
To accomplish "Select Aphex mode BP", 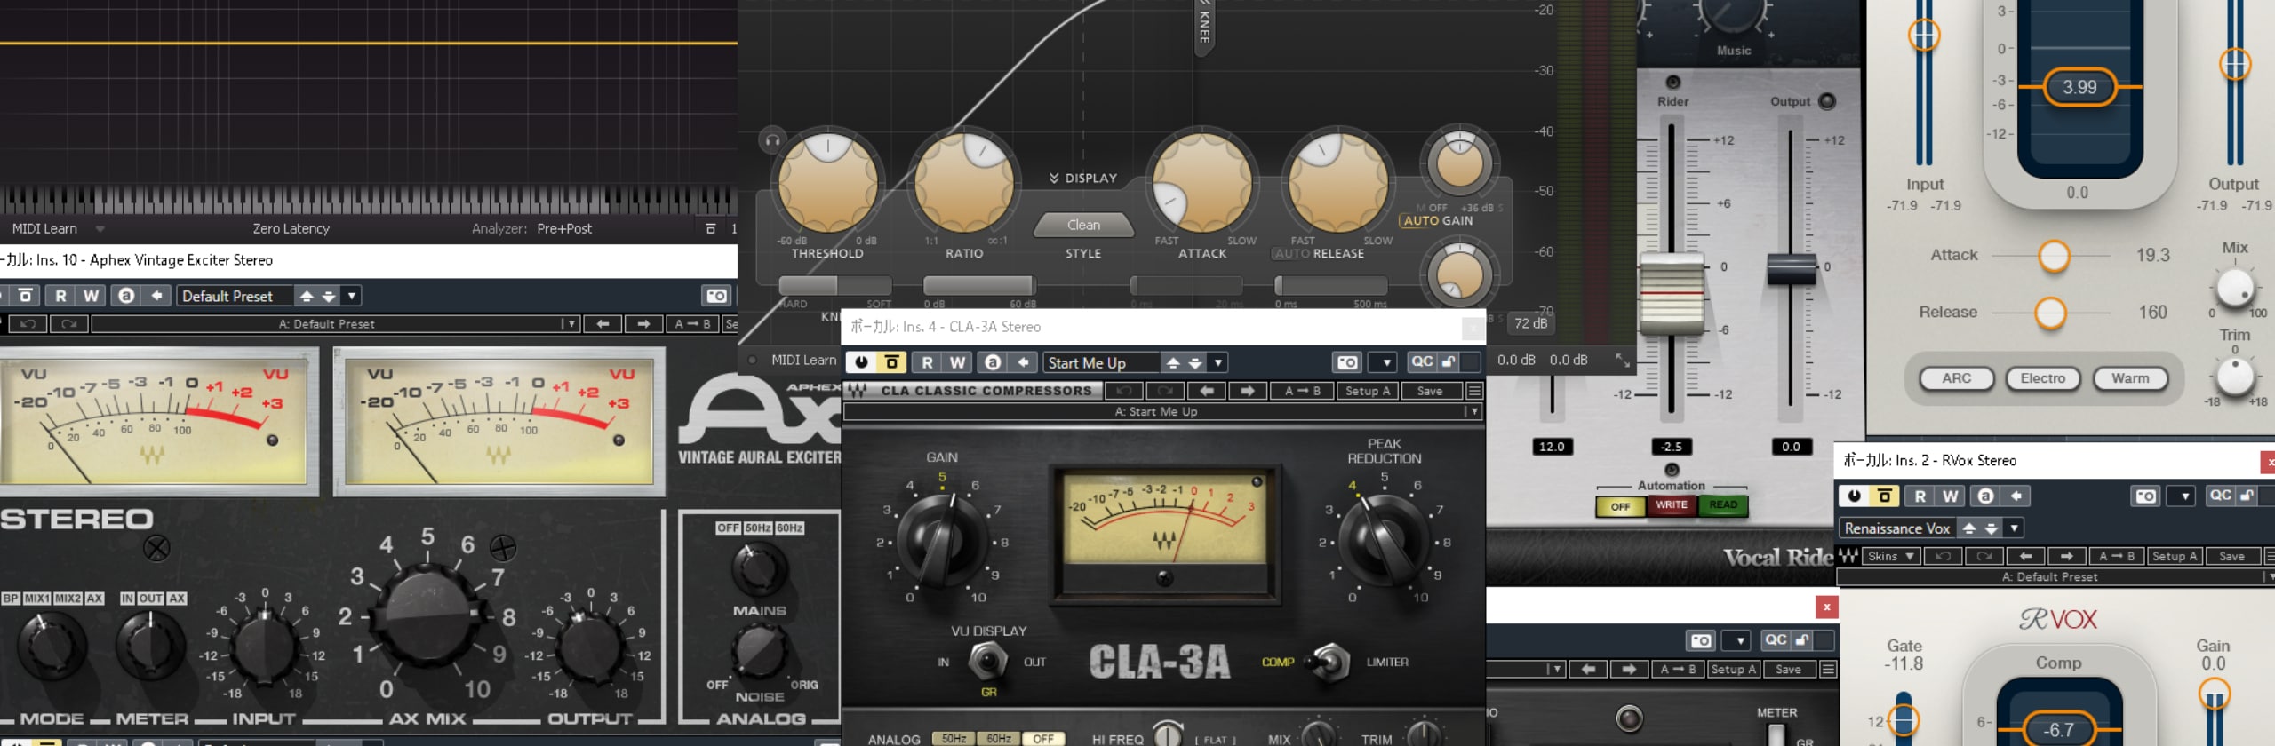I will point(11,599).
